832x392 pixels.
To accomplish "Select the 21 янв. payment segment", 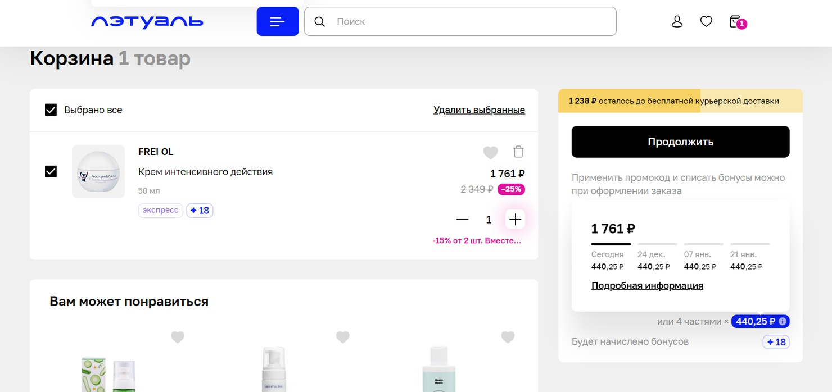I will [x=749, y=256].
